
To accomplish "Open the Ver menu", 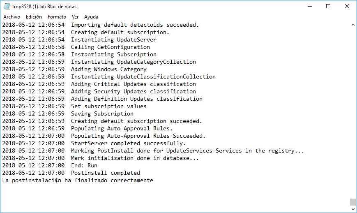I will click(x=75, y=17).
